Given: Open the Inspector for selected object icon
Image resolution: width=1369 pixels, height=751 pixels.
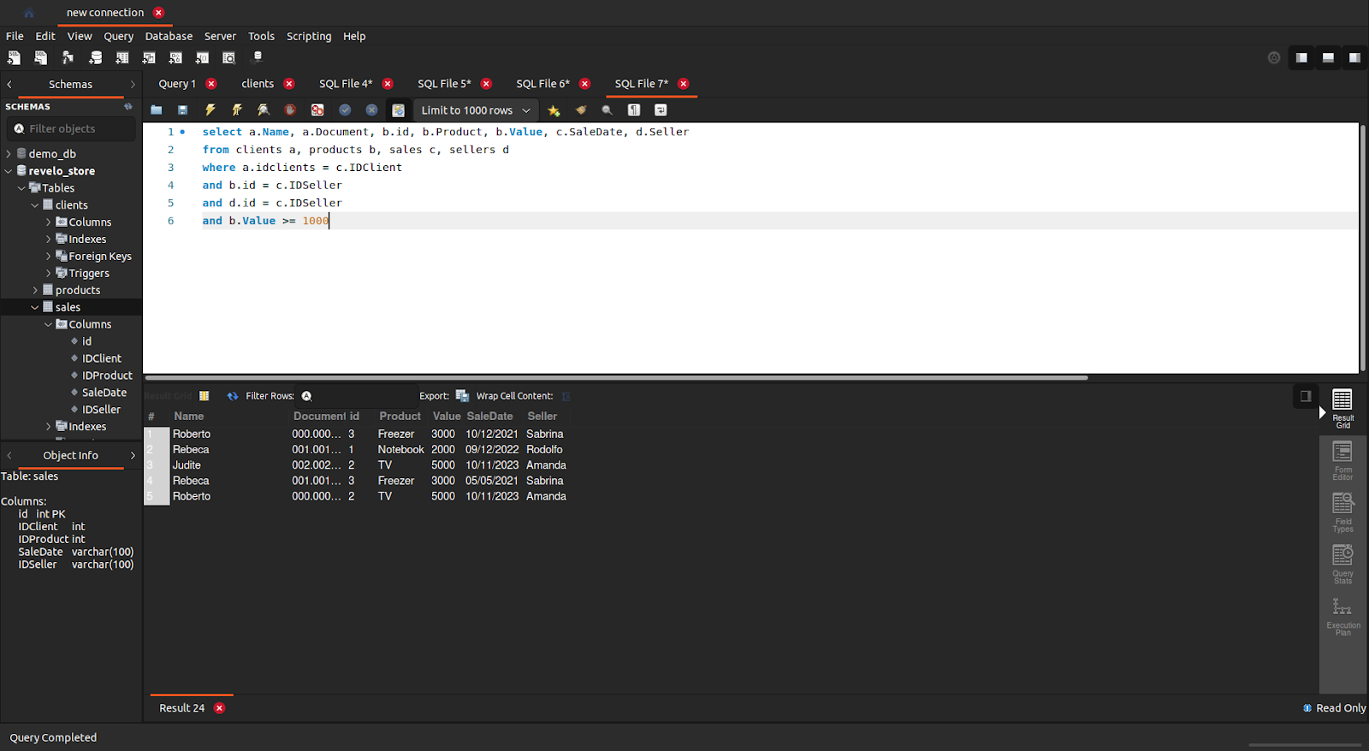Looking at the screenshot, I should click(68, 57).
